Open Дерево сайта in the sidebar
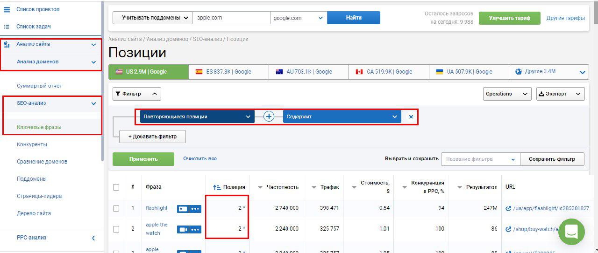This screenshot has height=253, width=598. click(x=34, y=213)
